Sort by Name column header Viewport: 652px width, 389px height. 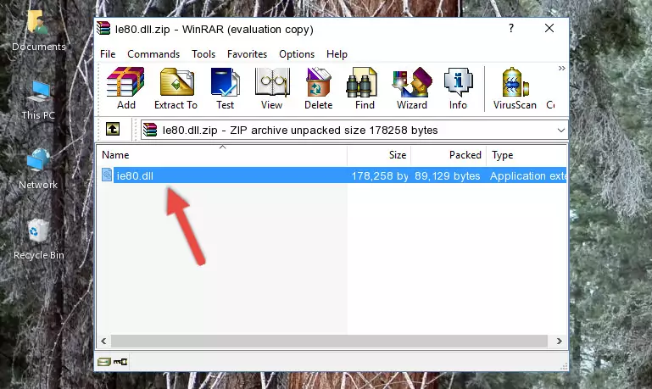coord(222,155)
